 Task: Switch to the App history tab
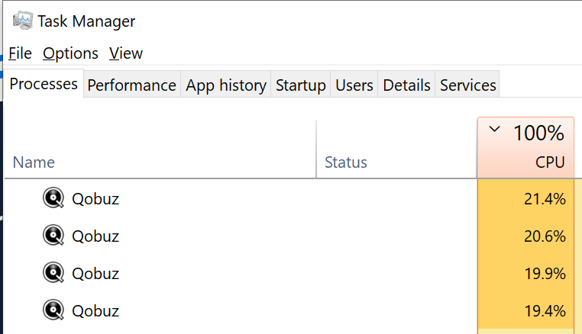(225, 85)
